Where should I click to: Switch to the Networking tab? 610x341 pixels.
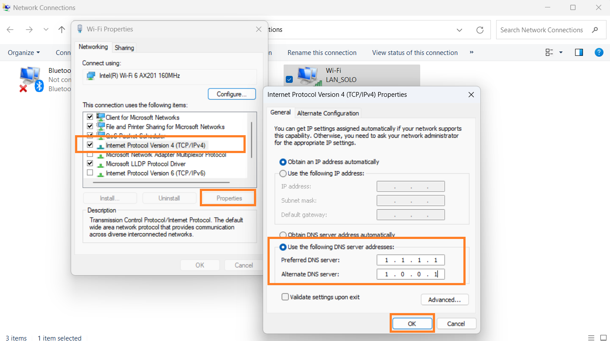coord(93,47)
